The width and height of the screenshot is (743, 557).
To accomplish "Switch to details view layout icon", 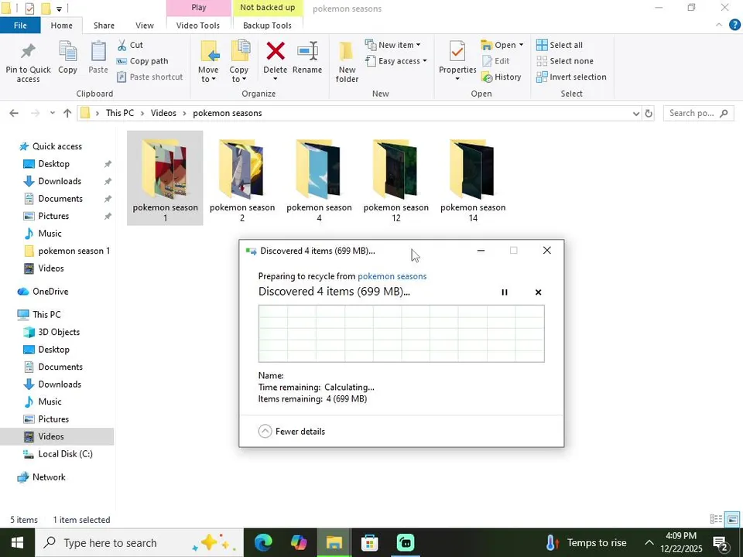I will (716, 520).
